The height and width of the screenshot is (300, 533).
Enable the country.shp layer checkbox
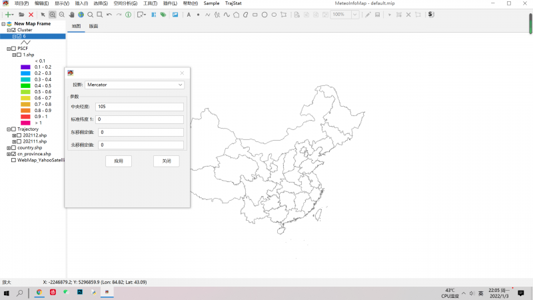[x=13, y=147]
